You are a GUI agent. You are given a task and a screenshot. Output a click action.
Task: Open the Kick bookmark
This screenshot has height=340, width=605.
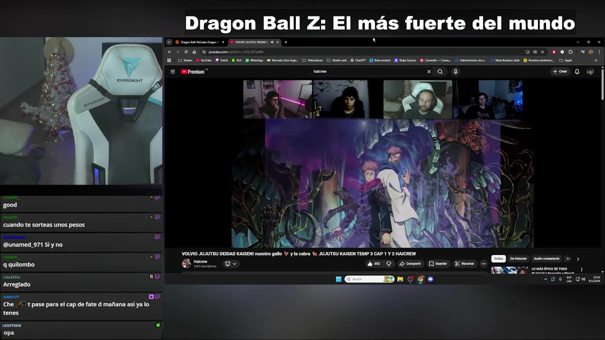click(x=237, y=60)
